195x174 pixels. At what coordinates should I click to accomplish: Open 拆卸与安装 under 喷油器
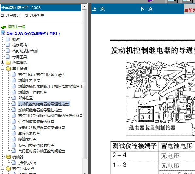click(x=27, y=163)
